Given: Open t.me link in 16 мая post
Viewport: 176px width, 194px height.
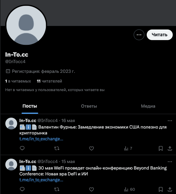Looking at the screenshot, I should [x=41, y=139].
